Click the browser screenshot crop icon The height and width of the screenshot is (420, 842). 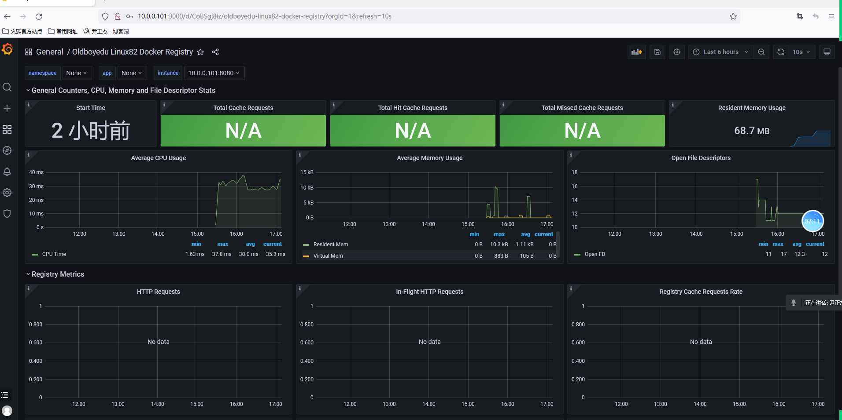coord(800,16)
